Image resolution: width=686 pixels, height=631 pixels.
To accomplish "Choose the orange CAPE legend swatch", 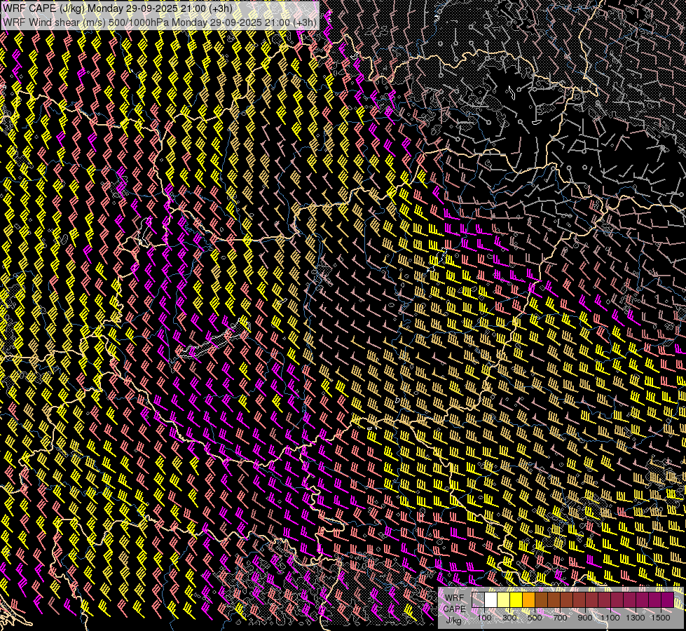I will click(x=529, y=600).
